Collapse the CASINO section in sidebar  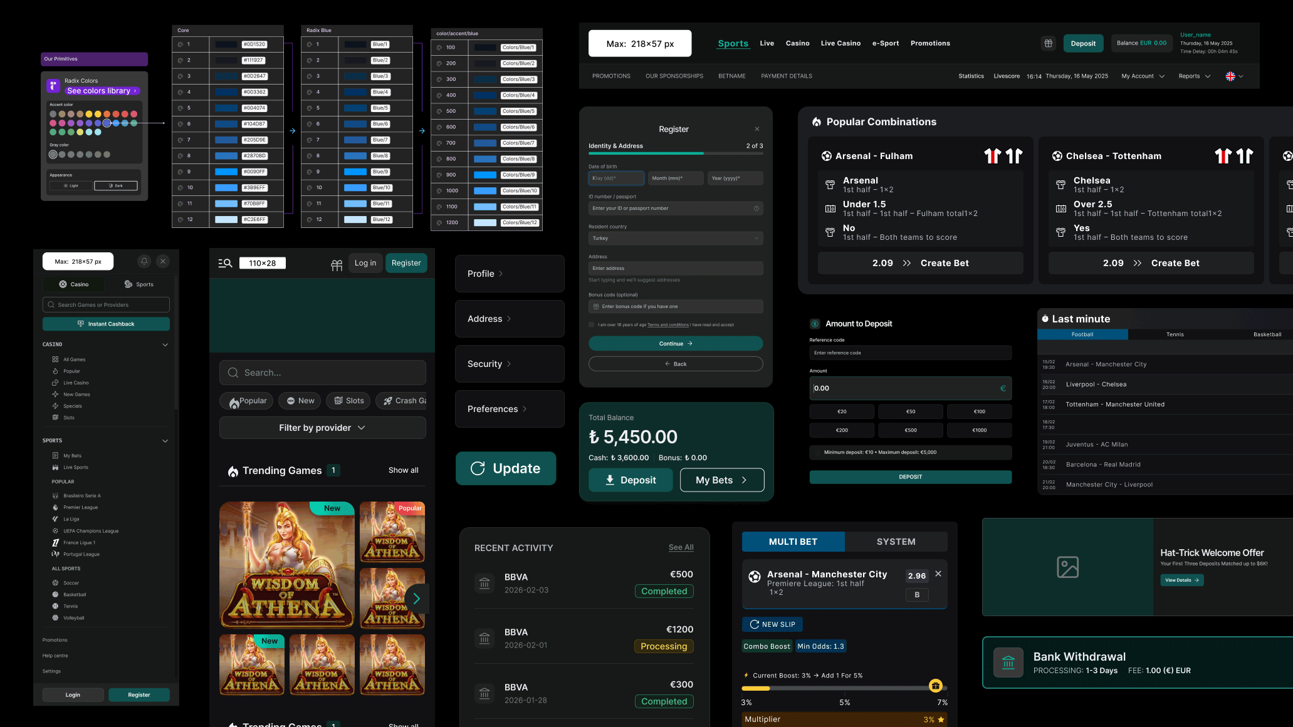point(165,344)
